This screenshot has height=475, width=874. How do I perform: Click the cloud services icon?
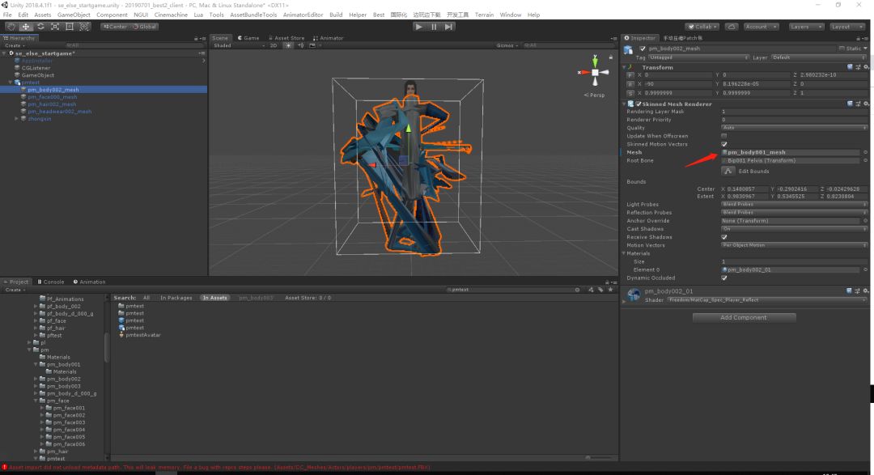click(x=731, y=27)
